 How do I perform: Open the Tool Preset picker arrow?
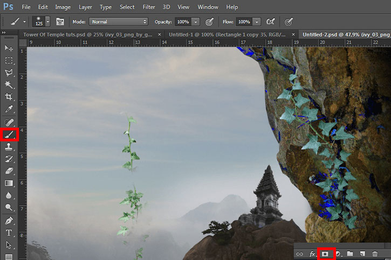point(24,22)
